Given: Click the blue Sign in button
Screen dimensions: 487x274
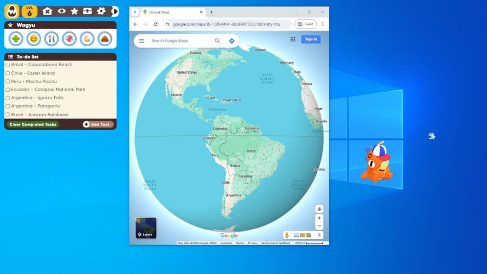Looking at the screenshot, I should tap(311, 39).
